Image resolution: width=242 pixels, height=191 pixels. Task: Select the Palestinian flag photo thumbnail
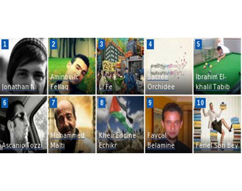click(120, 125)
